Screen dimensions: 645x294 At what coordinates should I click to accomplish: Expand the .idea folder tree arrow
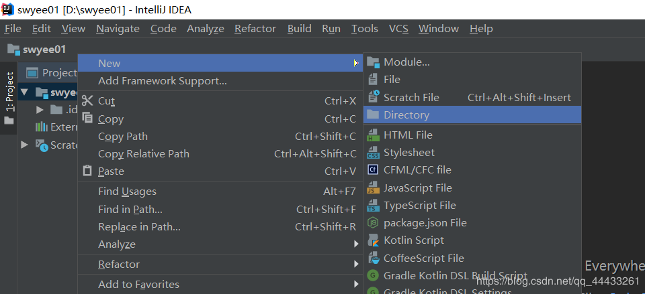point(40,110)
